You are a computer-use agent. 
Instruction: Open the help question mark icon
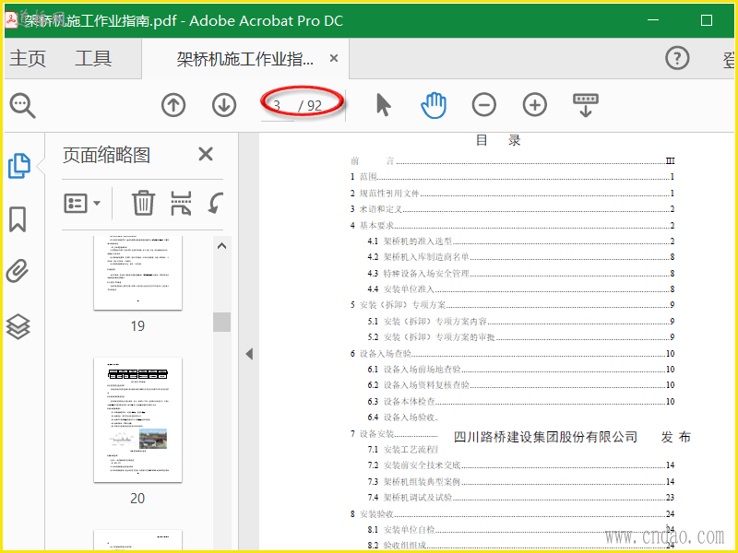pyautogui.click(x=677, y=58)
